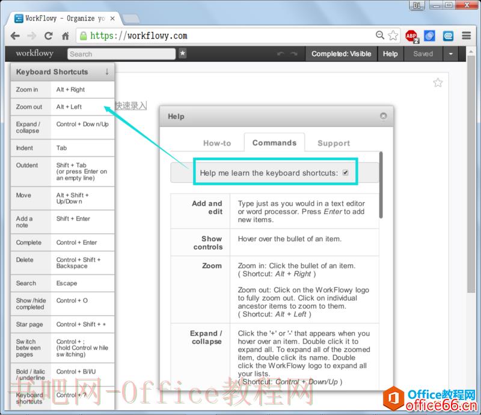Image resolution: width=481 pixels, height=415 pixels.
Task: Click the browser Forward arrow
Action: 32,36
